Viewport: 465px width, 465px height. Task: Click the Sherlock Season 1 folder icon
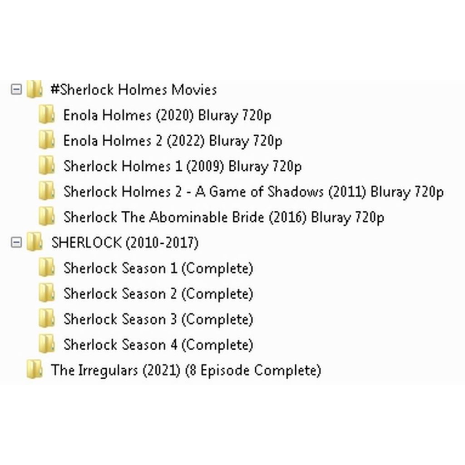pyautogui.click(x=47, y=267)
